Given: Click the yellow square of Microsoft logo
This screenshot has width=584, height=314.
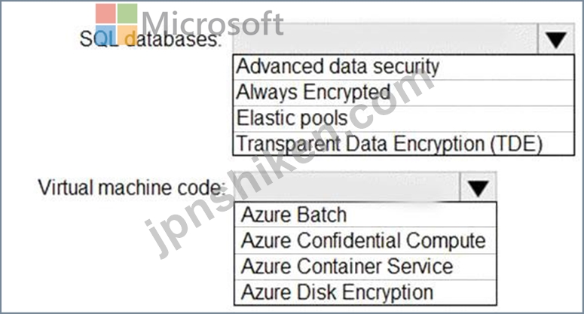Looking at the screenshot, I should (127, 35).
